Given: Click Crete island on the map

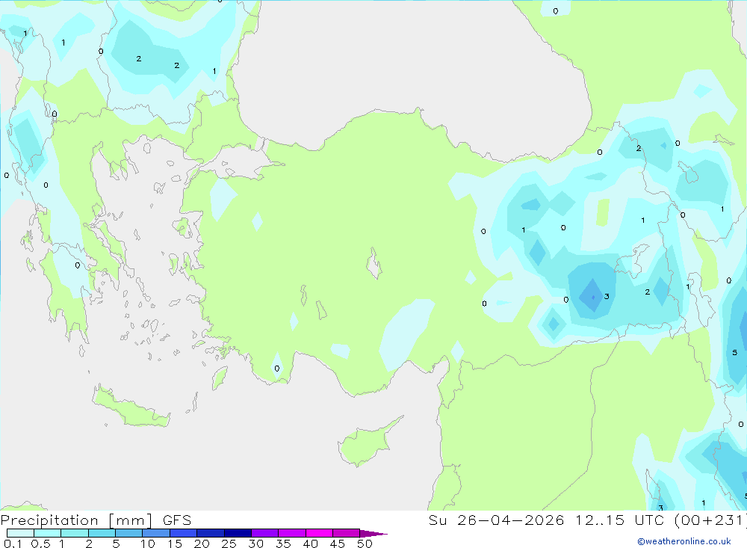Looking at the screenshot, I should tap(130, 407).
